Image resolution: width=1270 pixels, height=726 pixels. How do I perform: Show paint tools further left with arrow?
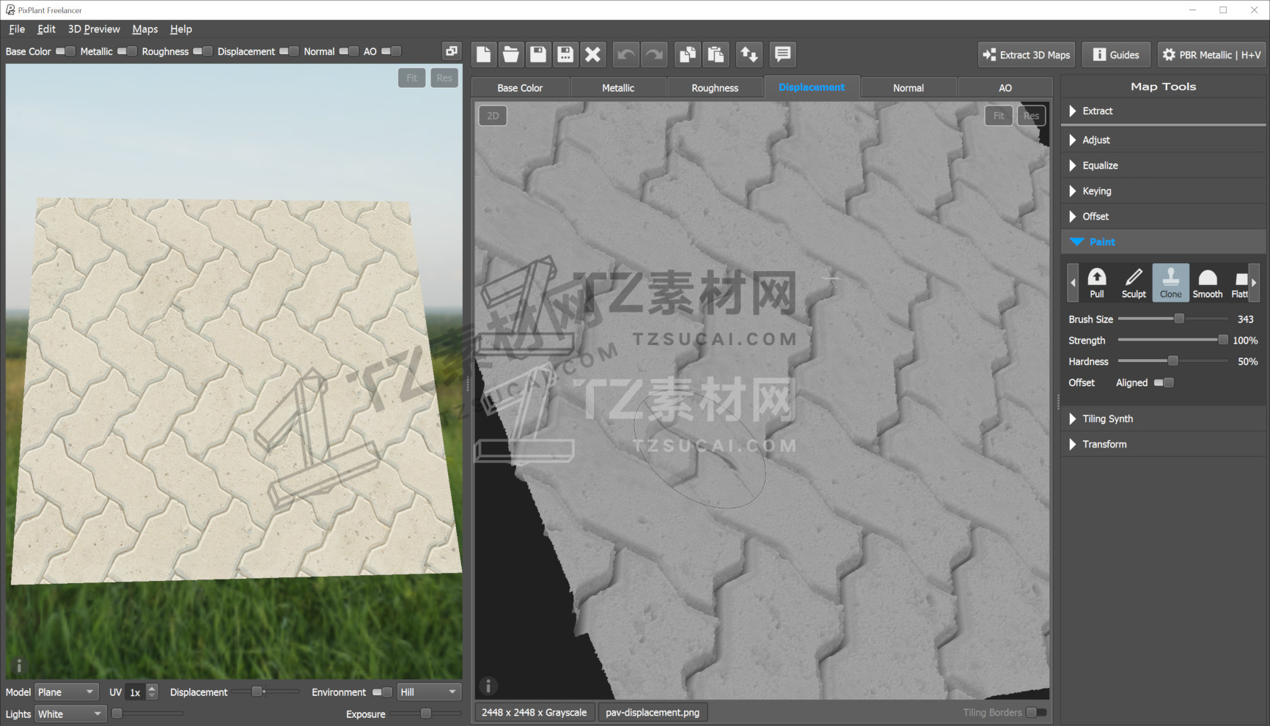click(1073, 283)
